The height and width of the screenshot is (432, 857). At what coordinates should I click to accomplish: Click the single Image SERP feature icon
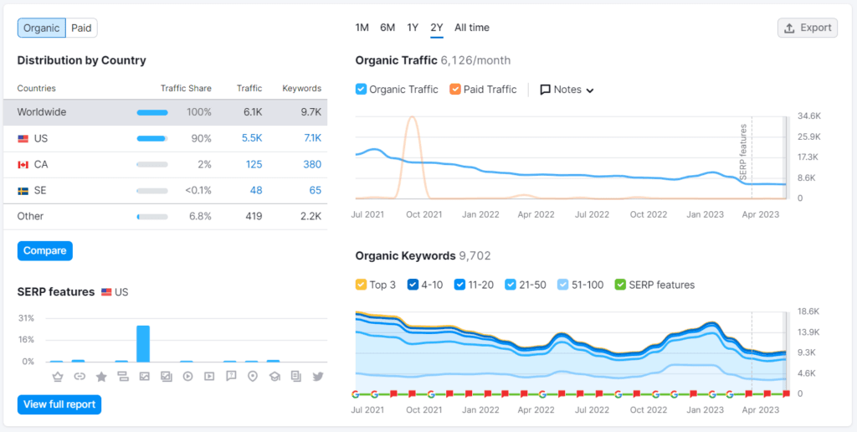click(144, 376)
